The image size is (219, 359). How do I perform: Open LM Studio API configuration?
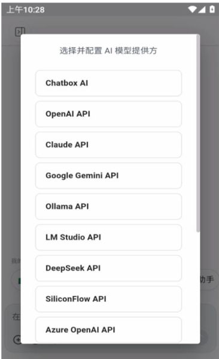coord(108,238)
